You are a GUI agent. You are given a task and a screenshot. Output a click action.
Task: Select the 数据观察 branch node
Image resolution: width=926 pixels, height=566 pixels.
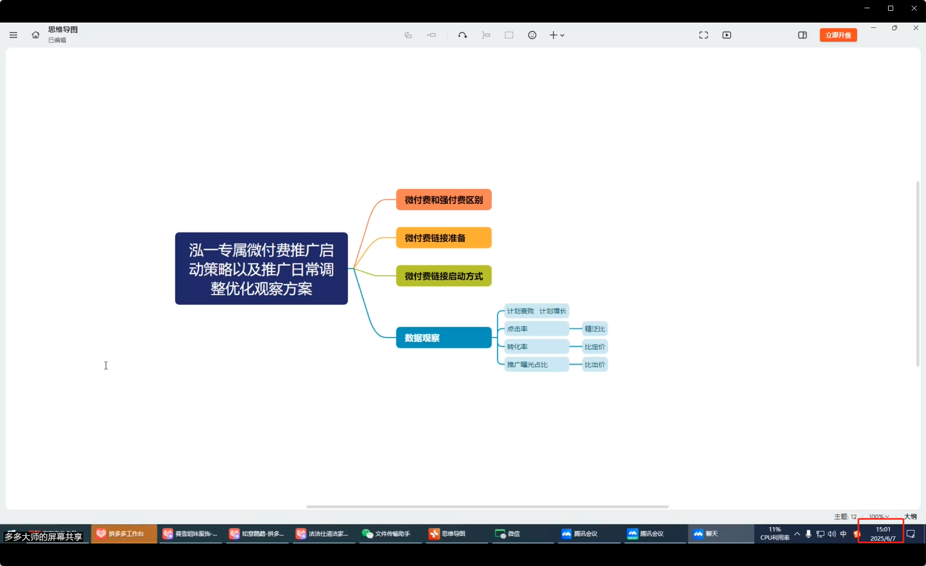pos(443,338)
